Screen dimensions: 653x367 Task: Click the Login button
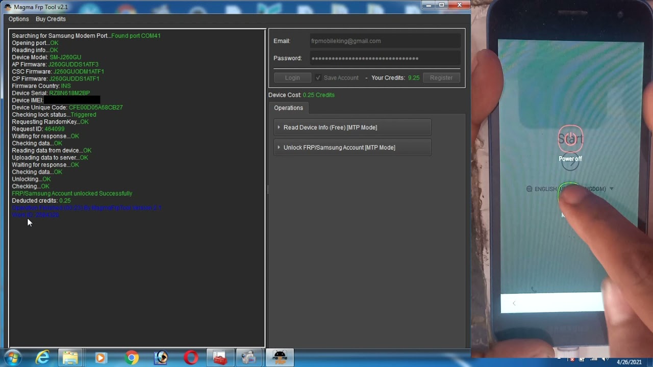click(292, 77)
